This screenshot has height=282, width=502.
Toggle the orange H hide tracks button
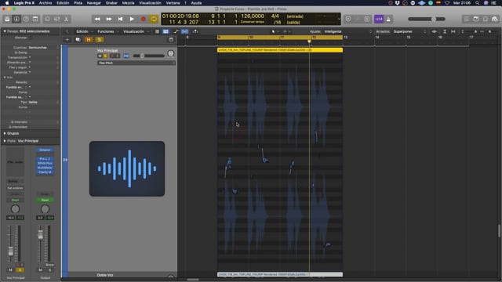tap(89, 40)
